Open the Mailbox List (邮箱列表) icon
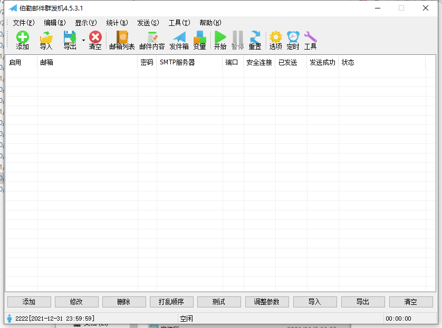Viewport: 442px width, 328px height. [x=122, y=40]
